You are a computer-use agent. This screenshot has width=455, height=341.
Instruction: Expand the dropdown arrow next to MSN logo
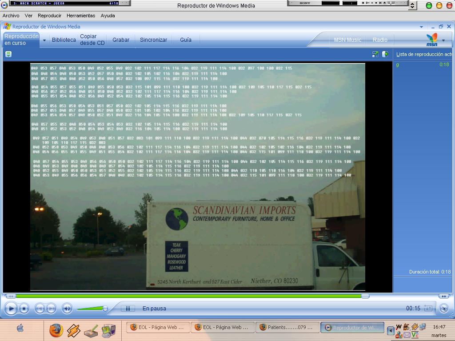443,40
